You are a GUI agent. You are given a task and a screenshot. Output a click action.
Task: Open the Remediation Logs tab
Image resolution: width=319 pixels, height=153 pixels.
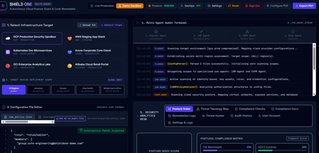pos(182,116)
